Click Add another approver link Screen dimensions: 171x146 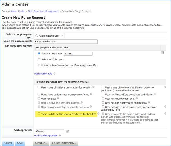(46, 135)
